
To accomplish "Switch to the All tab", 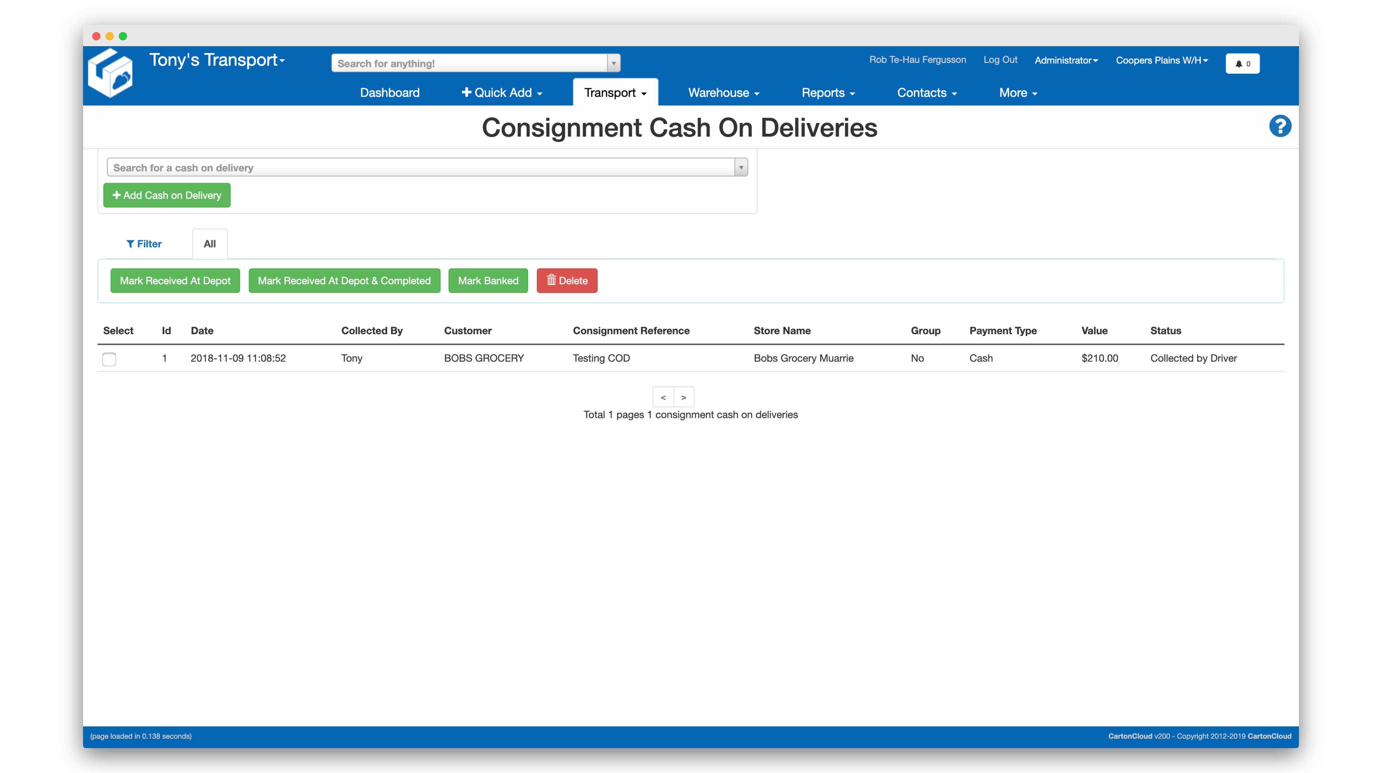I will (x=209, y=243).
